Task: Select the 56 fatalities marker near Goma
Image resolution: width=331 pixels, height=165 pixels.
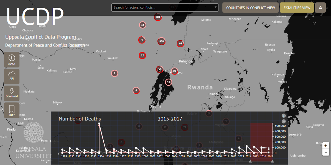Action: point(160,69)
